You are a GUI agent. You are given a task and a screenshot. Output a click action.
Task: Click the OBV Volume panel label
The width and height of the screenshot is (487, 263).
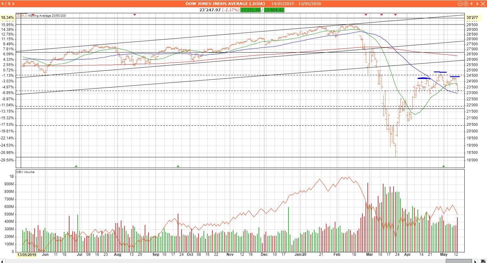point(25,172)
